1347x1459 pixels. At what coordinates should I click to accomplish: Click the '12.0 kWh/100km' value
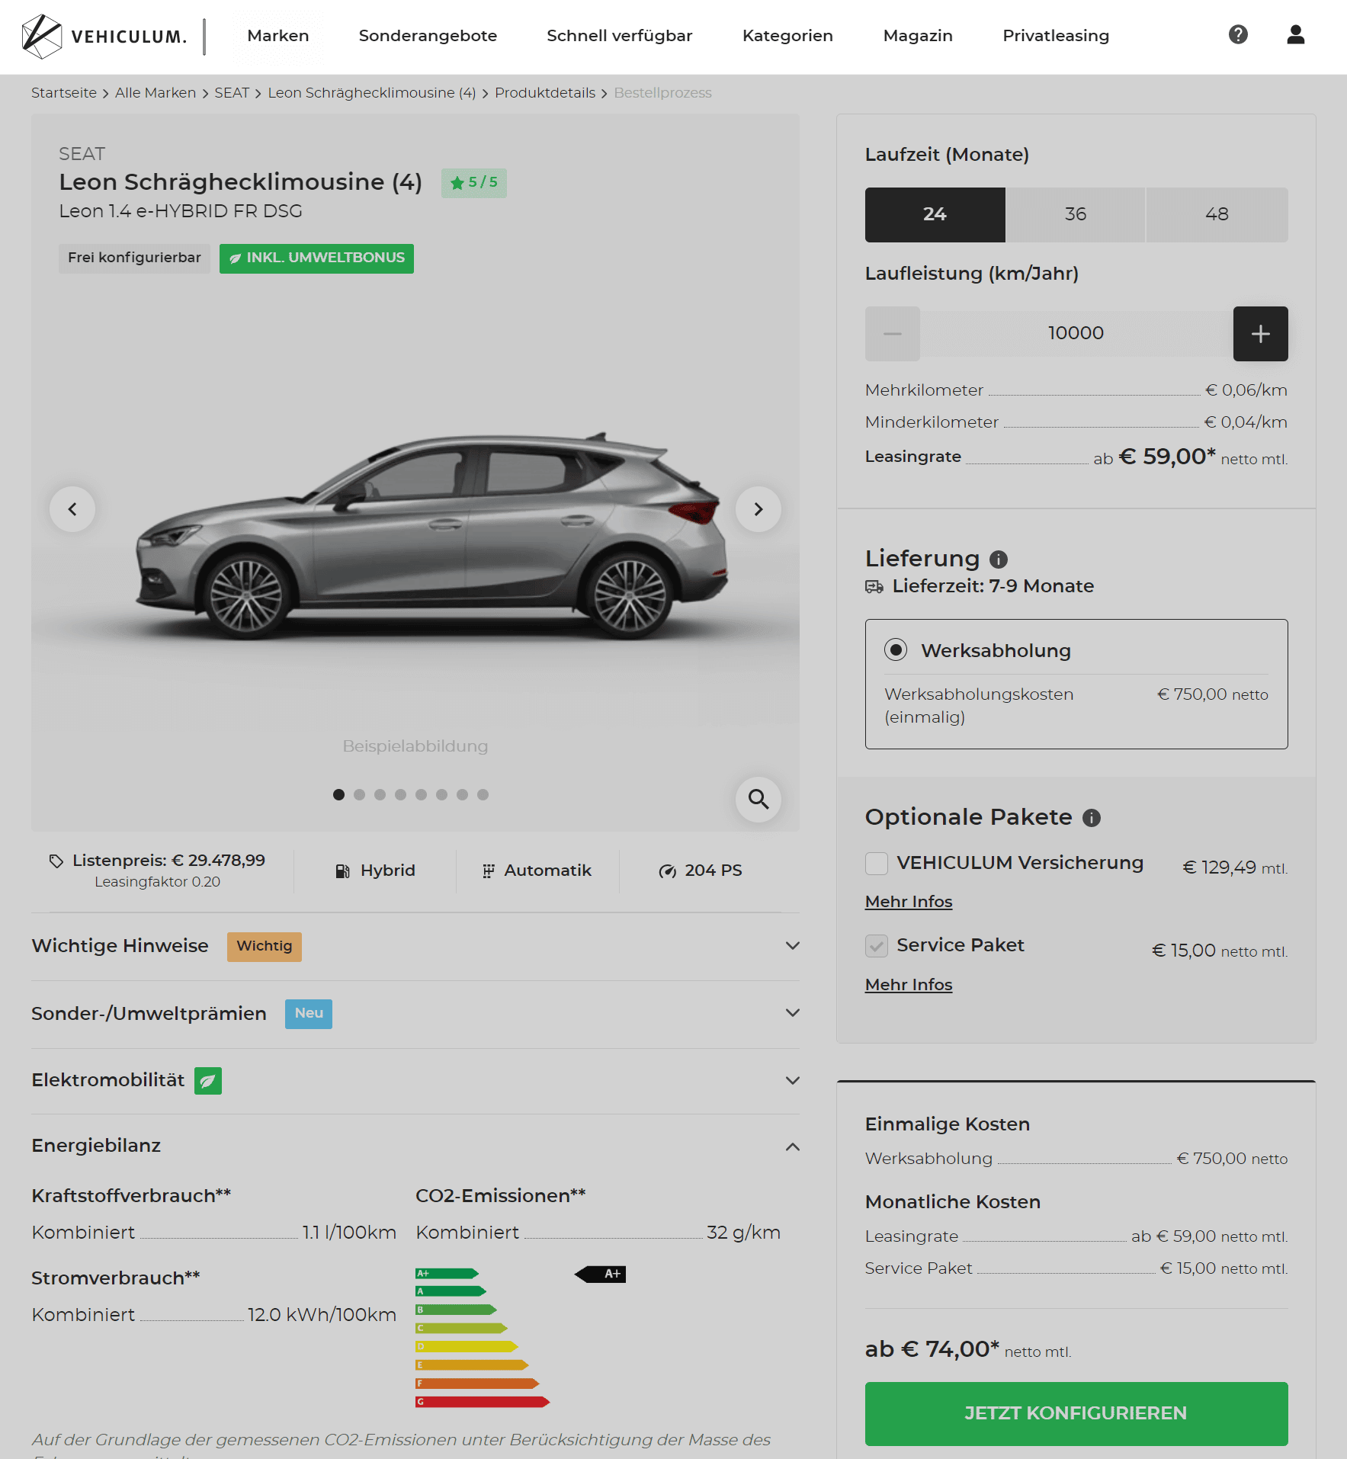click(x=322, y=1316)
